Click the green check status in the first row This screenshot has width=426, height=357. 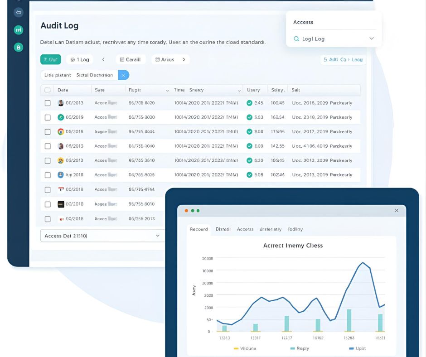click(249, 103)
